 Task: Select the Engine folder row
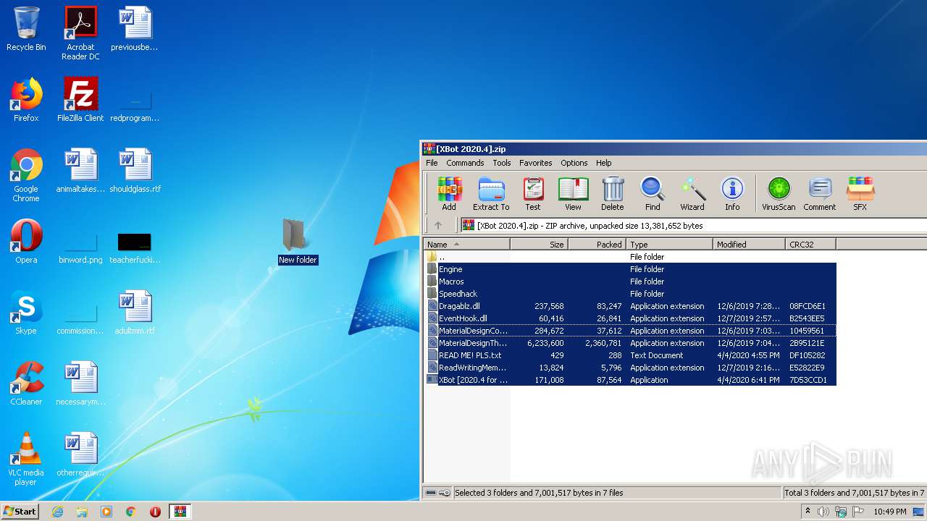point(630,269)
